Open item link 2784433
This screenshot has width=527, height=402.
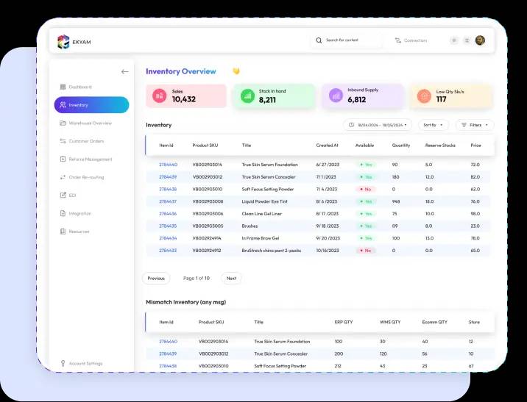(x=168, y=251)
